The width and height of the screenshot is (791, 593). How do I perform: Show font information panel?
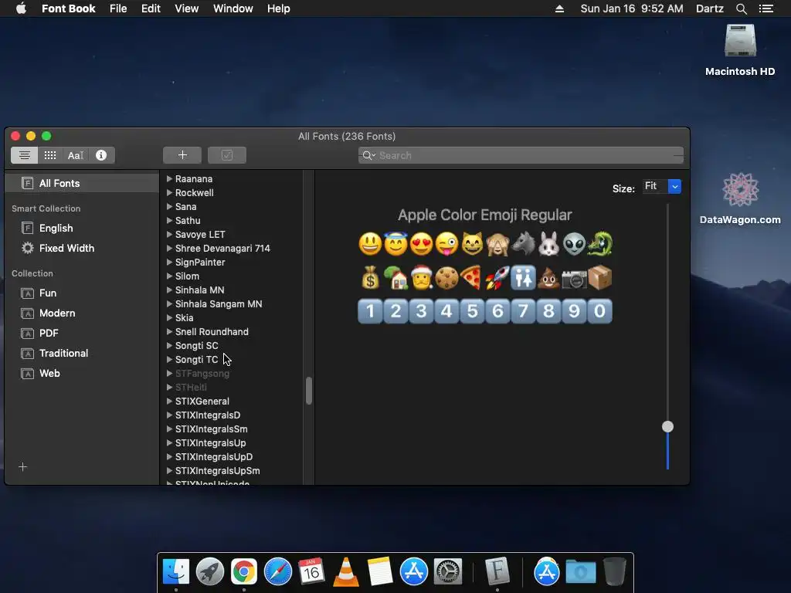(x=101, y=155)
